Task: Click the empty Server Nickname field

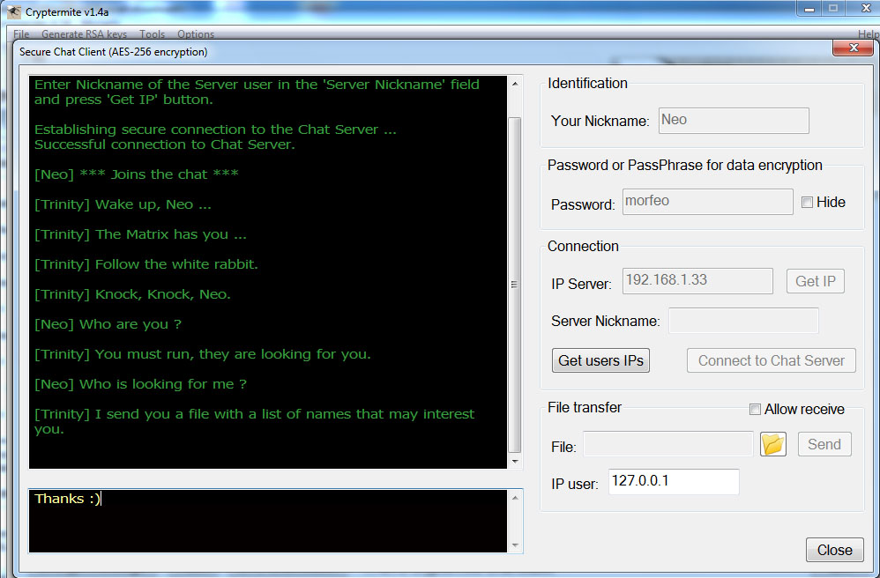Action: coord(743,321)
